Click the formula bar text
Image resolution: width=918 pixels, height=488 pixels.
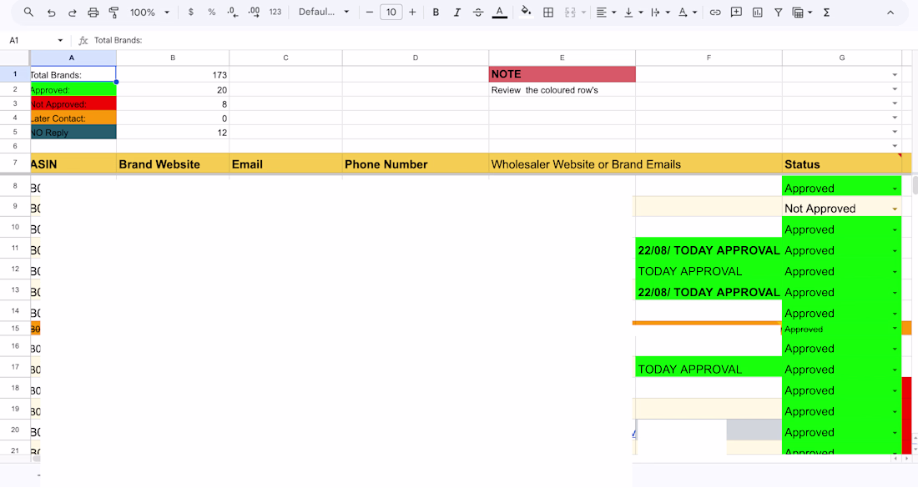(x=119, y=40)
